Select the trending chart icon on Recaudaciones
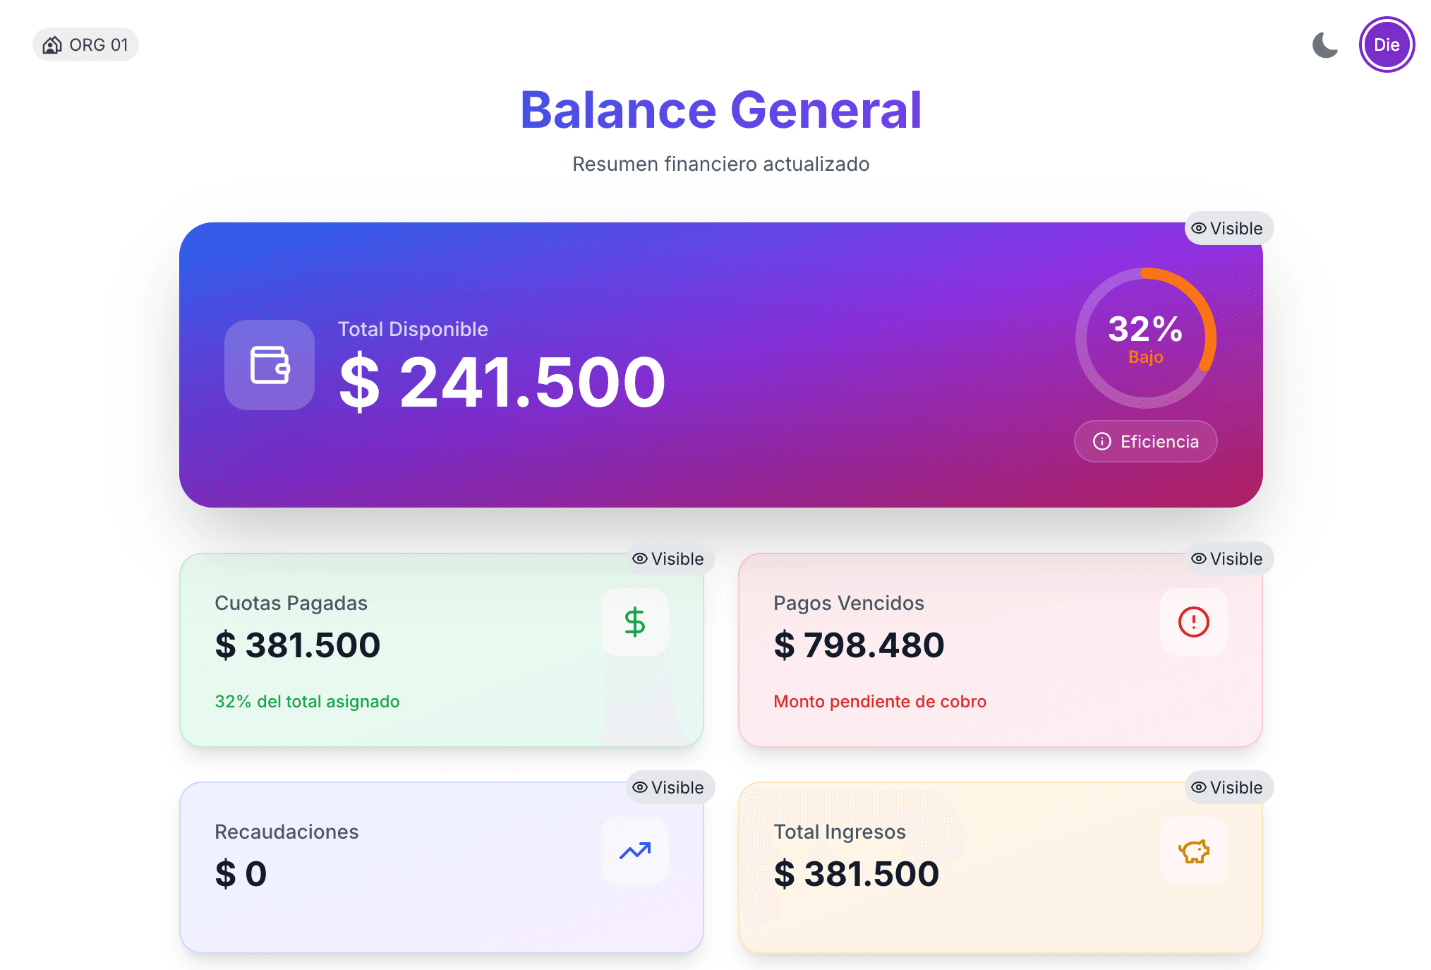The height and width of the screenshot is (970, 1431). point(634,851)
